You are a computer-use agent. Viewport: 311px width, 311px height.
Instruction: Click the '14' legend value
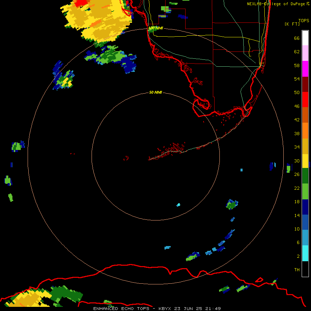tap(297, 215)
